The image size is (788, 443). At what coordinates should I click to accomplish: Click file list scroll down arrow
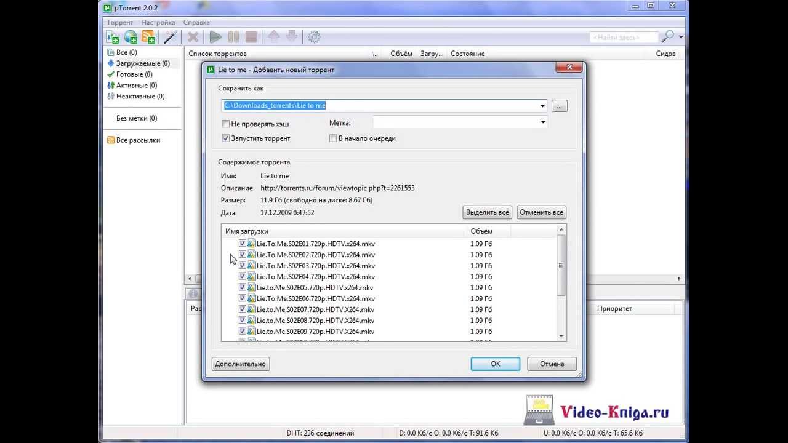click(x=561, y=337)
